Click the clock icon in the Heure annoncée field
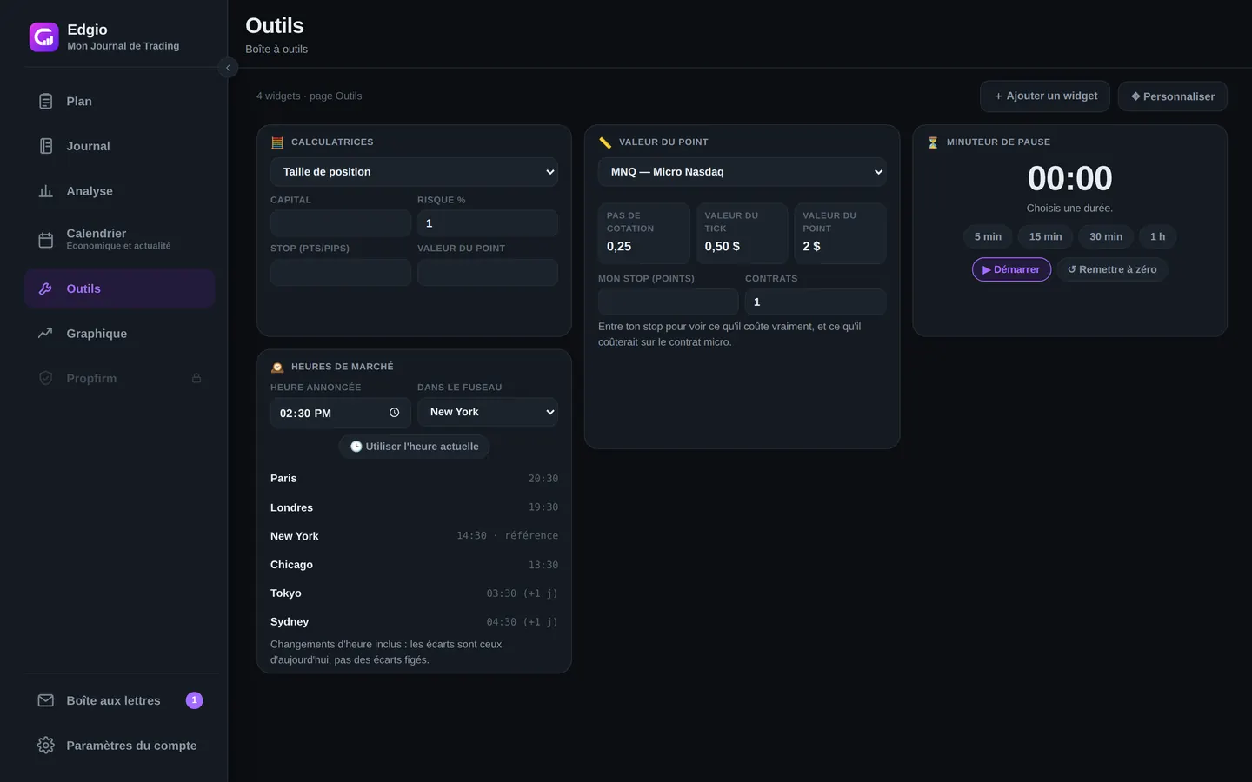 (394, 413)
